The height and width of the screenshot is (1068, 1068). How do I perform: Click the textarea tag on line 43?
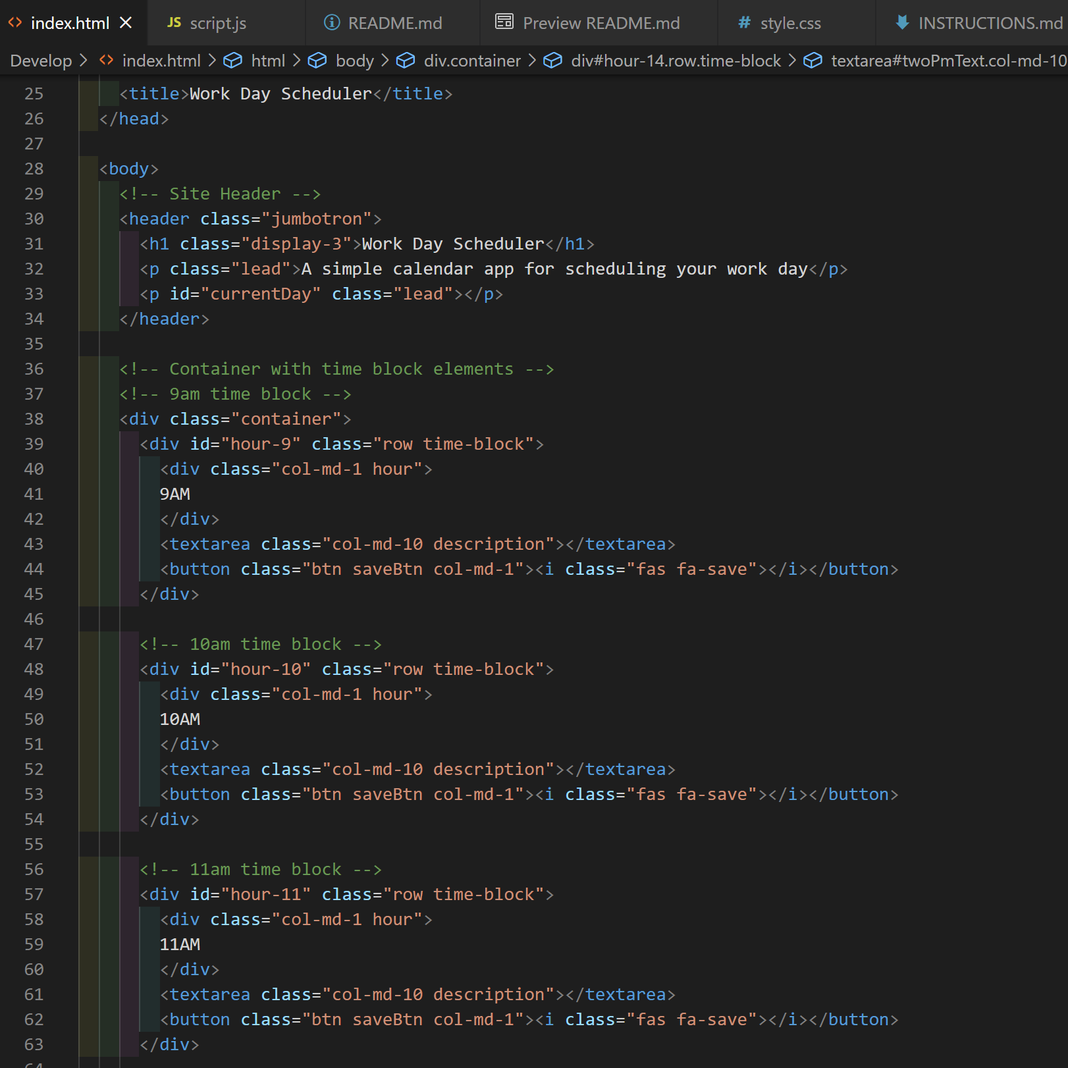(x=417, y=545)
